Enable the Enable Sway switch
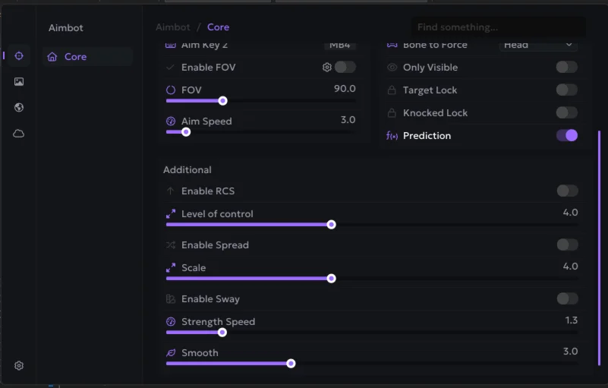Screen dimensions: 608x388 (566, 299)
